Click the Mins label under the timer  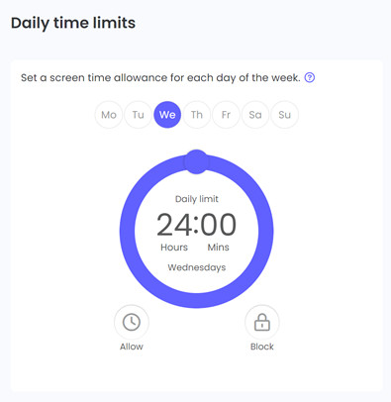coord(218,248)
